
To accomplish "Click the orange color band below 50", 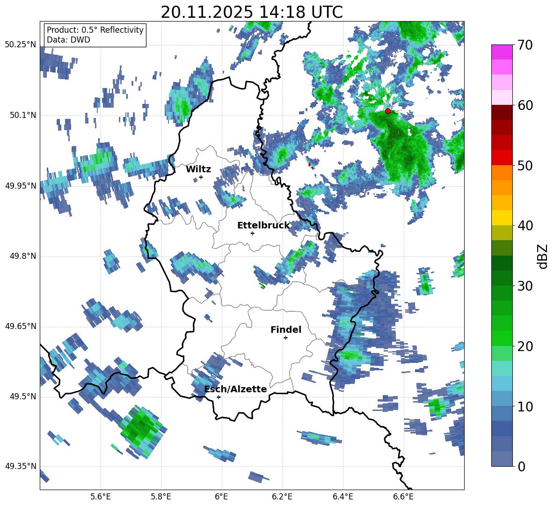I will coord(502,173).
